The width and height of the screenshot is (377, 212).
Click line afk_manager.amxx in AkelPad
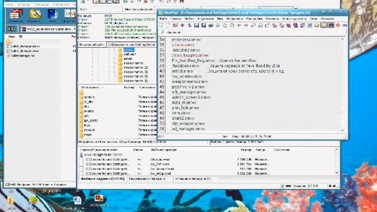189,92
